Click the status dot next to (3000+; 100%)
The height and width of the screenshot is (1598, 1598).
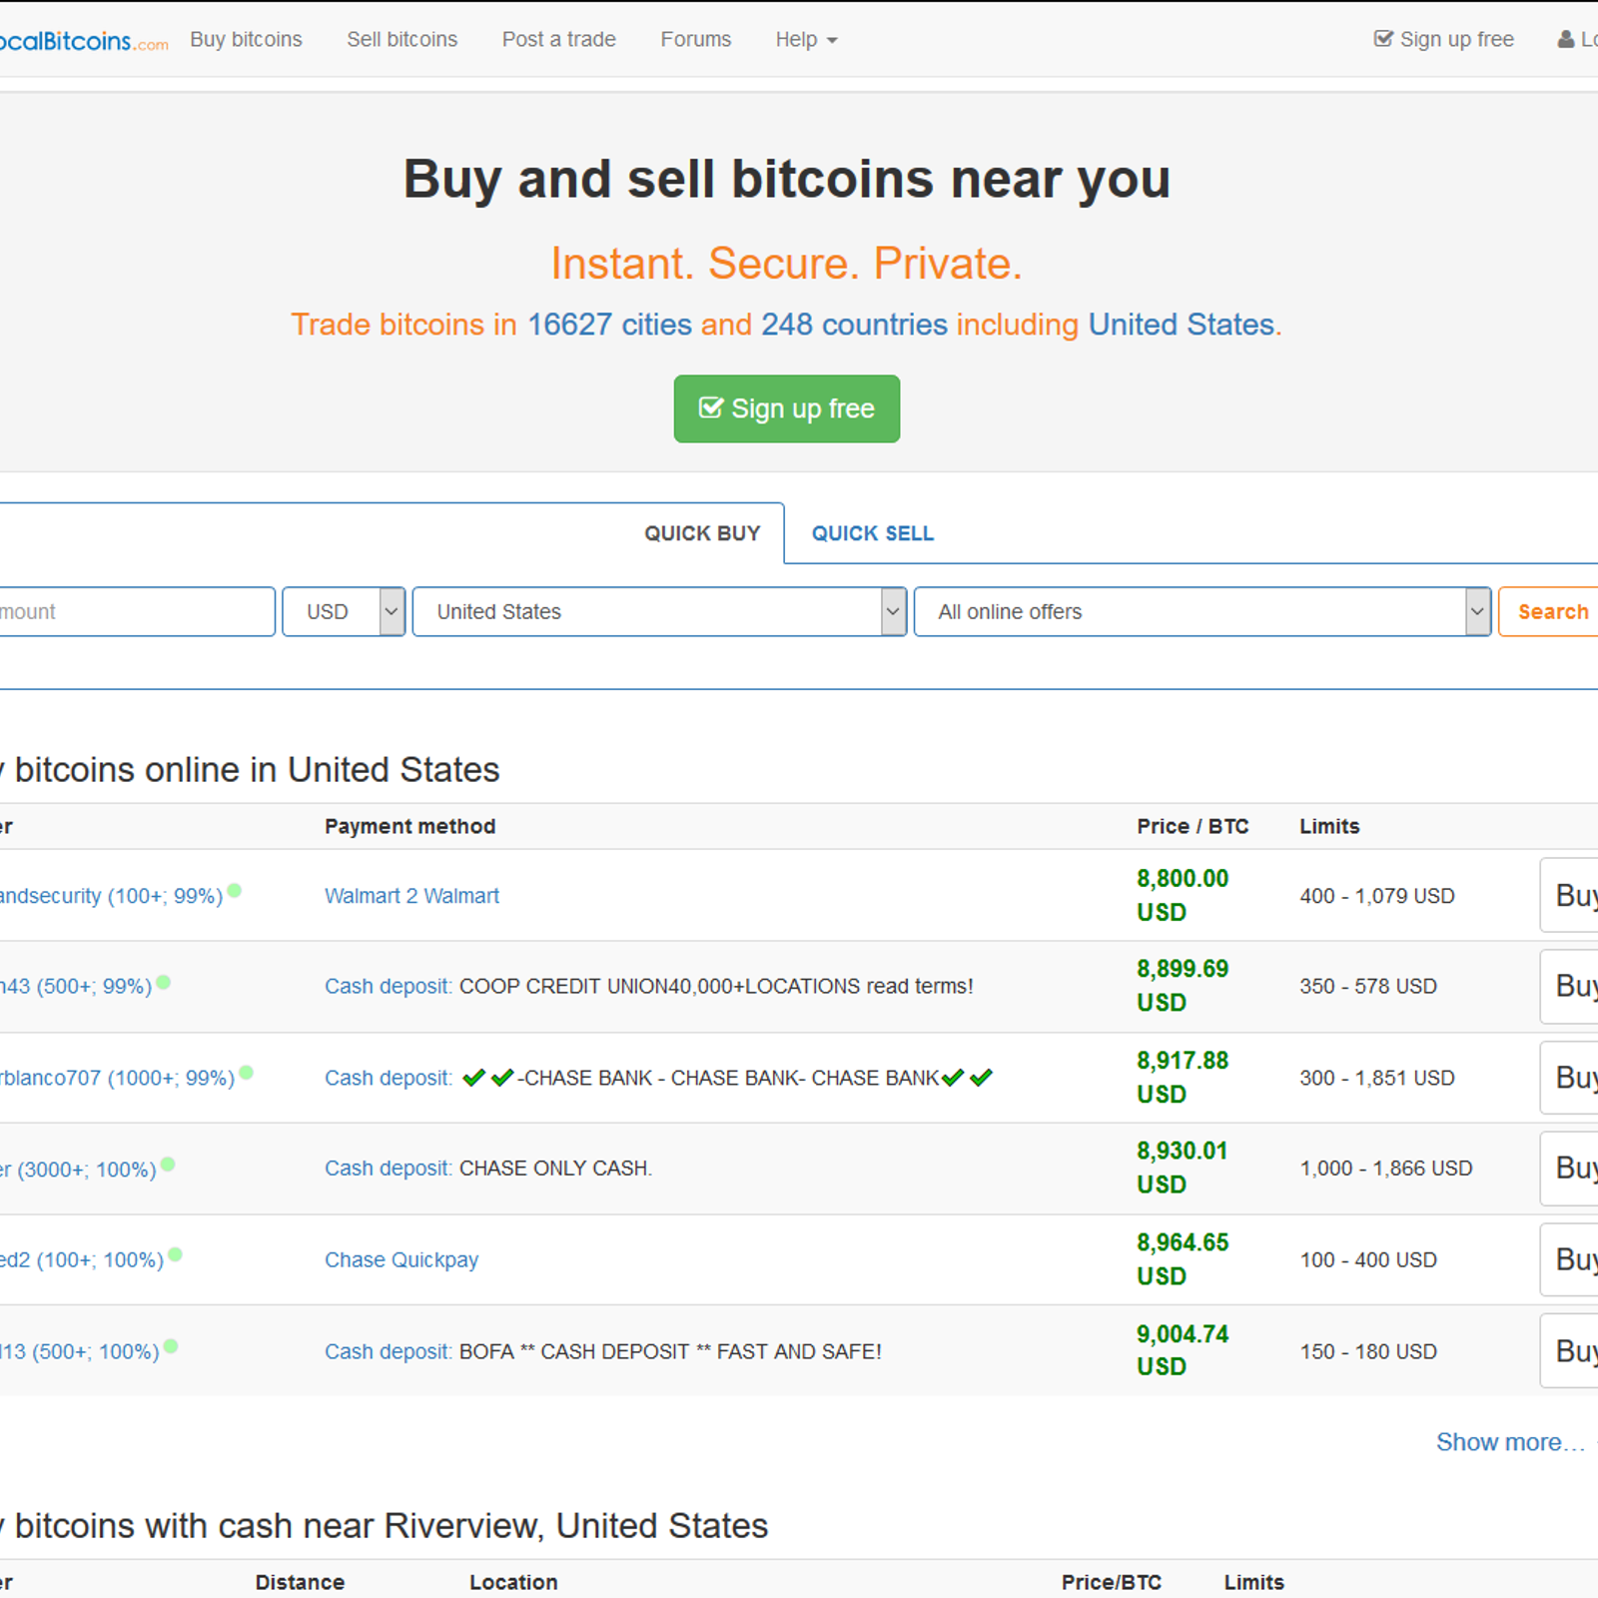click(x=168, y=1164)
